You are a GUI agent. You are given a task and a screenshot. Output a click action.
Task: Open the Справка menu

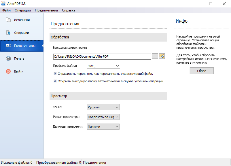pyautogui.click(x=69, y=10)
